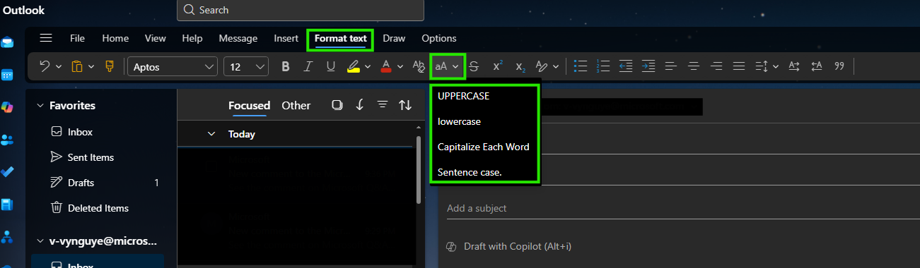The image size is (920, 268).
Task: Collapse the v-vynguye account folder group
Action: coord(40,241)
